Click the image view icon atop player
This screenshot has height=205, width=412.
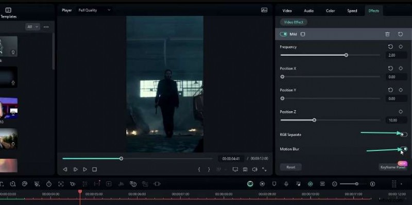point(264,10)
